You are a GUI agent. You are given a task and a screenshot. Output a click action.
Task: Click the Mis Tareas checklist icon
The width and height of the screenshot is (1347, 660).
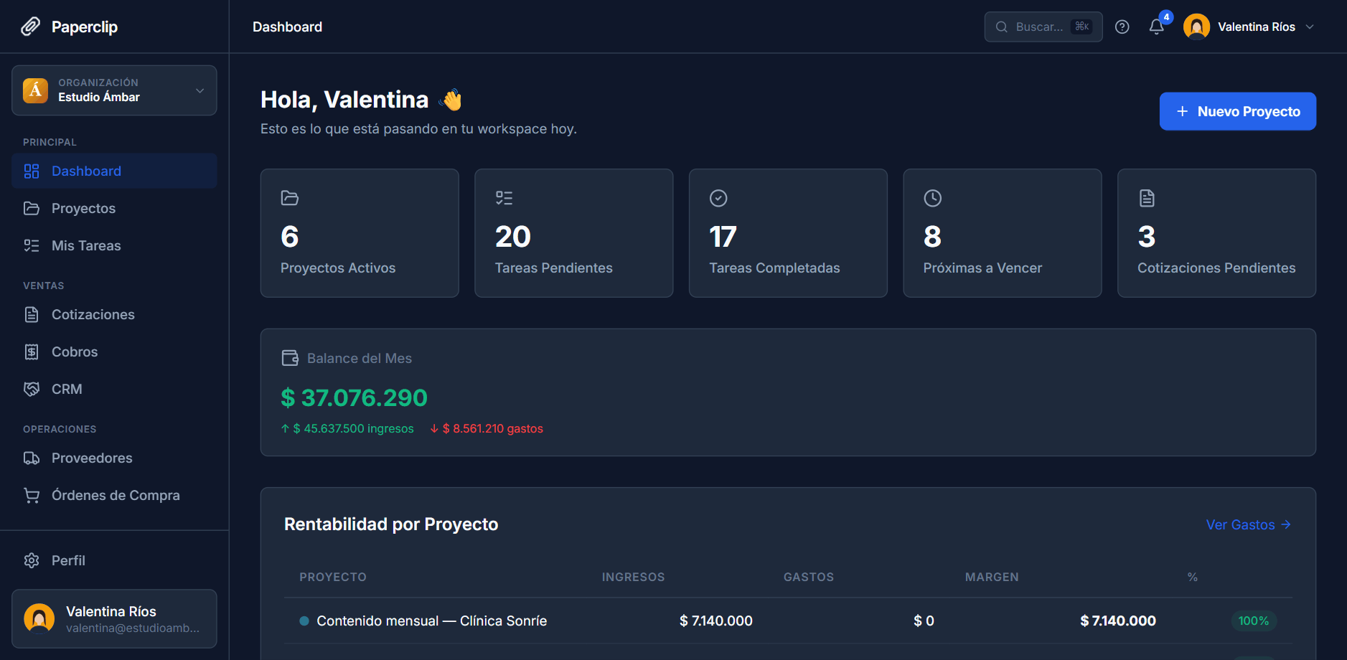[32, 245]
